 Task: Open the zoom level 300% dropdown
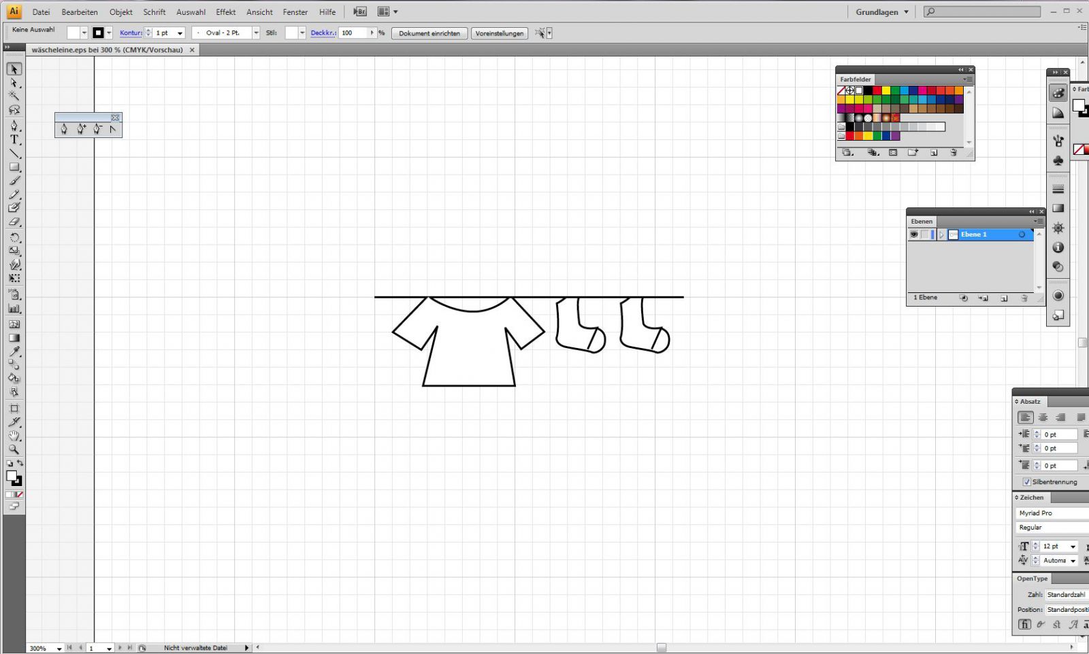point(59,649)
